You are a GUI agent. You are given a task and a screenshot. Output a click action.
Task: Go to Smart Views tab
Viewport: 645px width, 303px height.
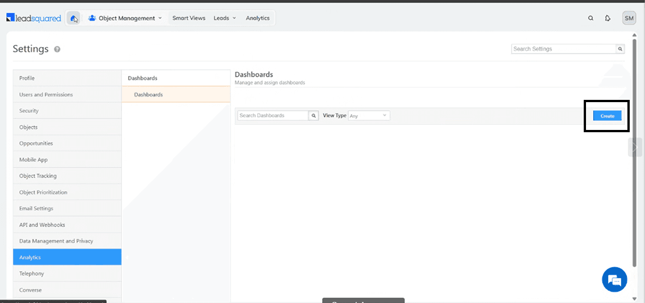189,18
